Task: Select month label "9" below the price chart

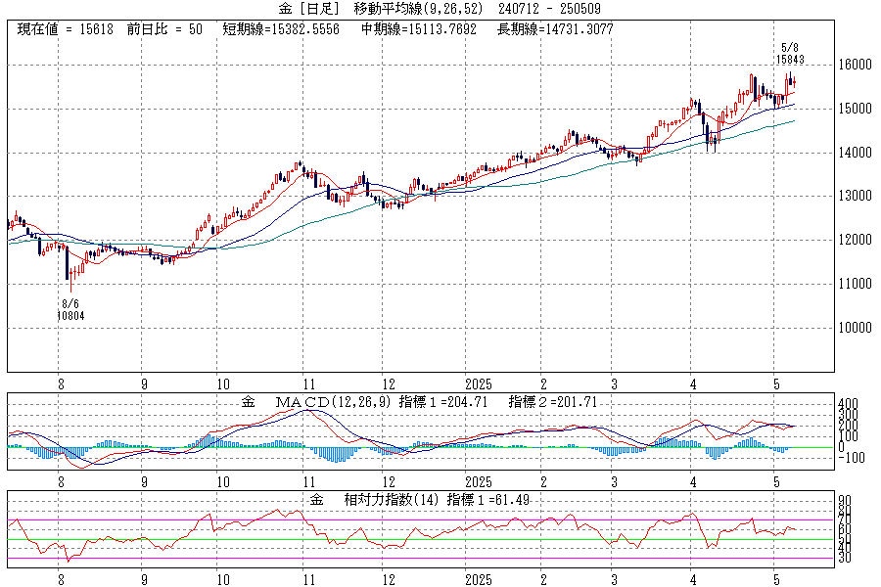Action: tap(145, 384)
